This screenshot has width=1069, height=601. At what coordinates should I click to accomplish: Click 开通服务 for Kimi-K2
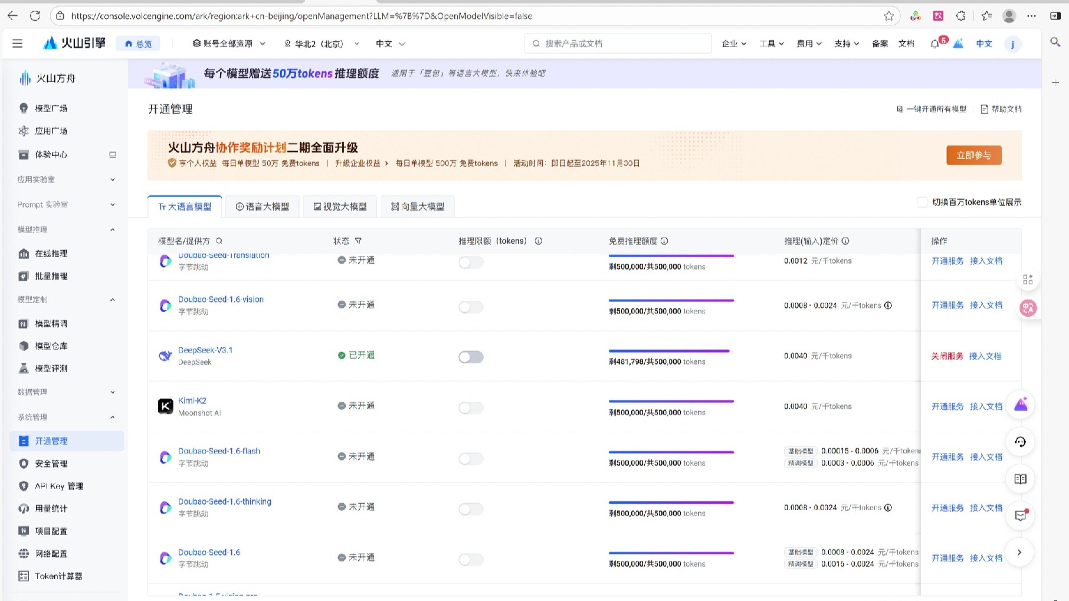[947, 406]
